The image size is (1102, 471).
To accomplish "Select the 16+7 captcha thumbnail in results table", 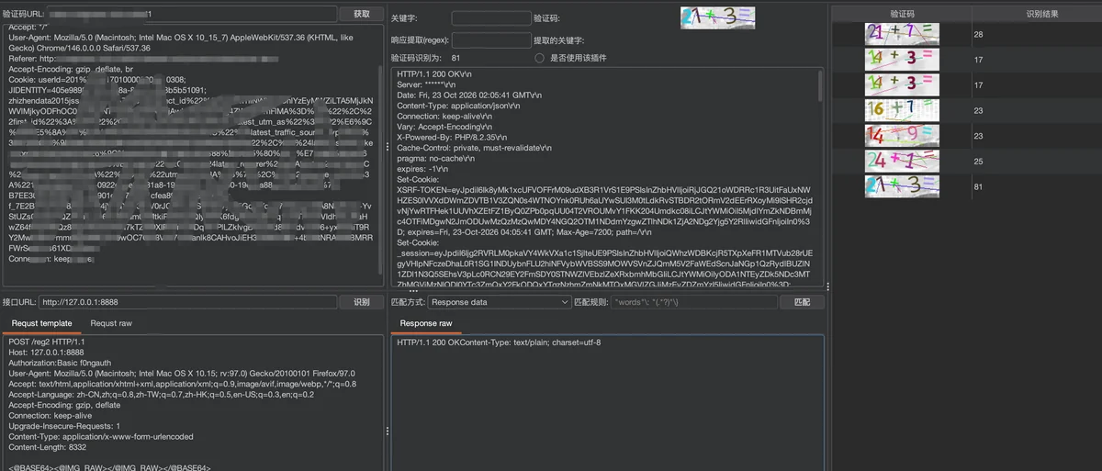I will (x=902, y=110).
